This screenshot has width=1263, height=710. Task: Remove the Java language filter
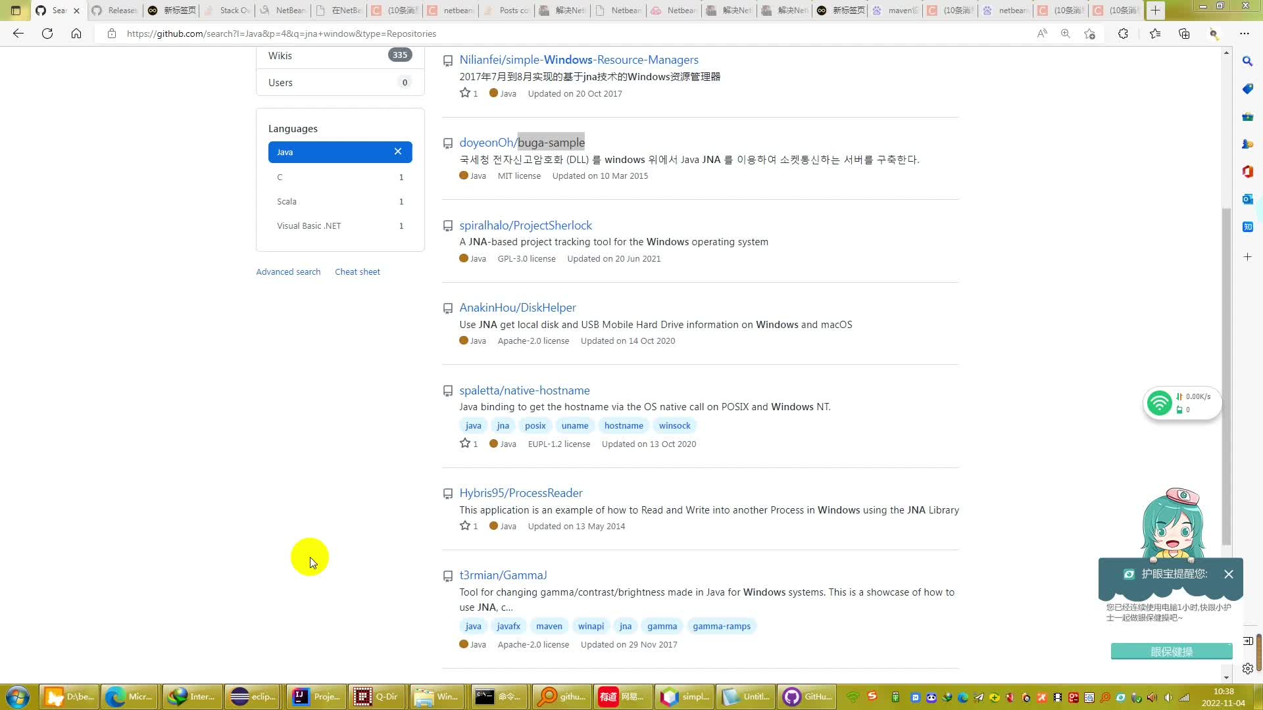click(x=397, y=152)
